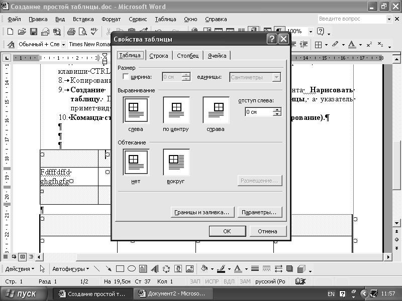Open the zoom 100% dropdown arrow
This screenshot has height=301, width=402.
point(311,32)
